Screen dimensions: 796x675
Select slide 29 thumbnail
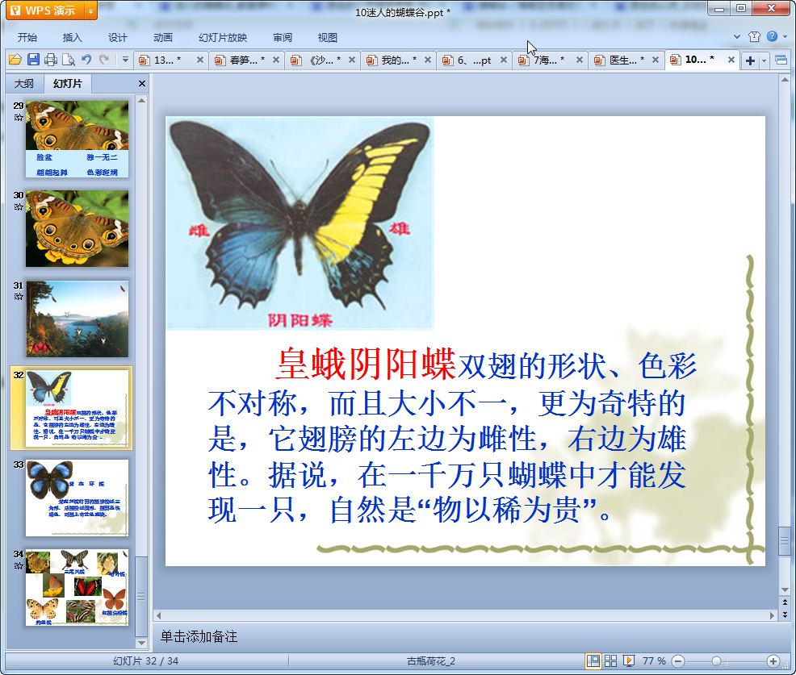click(78, 139)
